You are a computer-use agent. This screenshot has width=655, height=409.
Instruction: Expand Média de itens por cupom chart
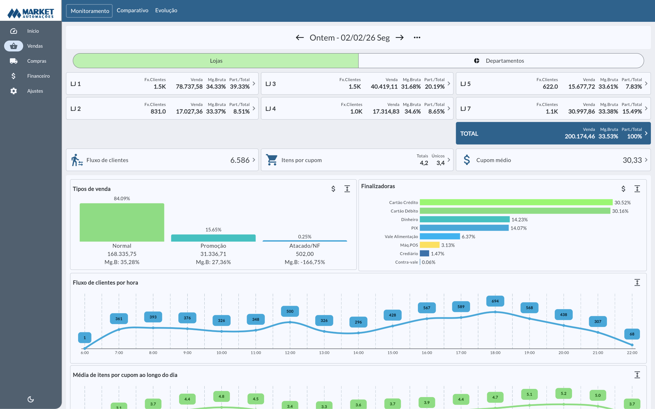pos(637,375)
